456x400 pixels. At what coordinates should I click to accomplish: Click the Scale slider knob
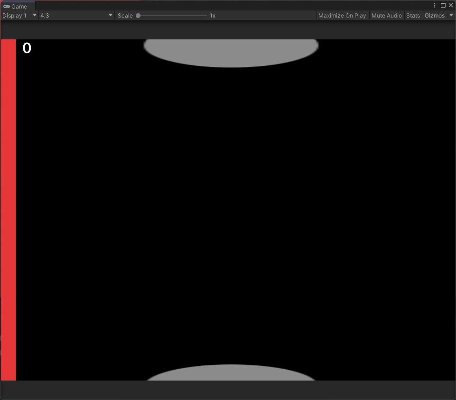(x=138, y=15)
